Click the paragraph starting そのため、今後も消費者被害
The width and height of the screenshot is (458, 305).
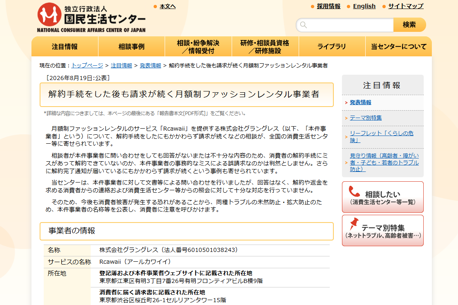[184, 206]
